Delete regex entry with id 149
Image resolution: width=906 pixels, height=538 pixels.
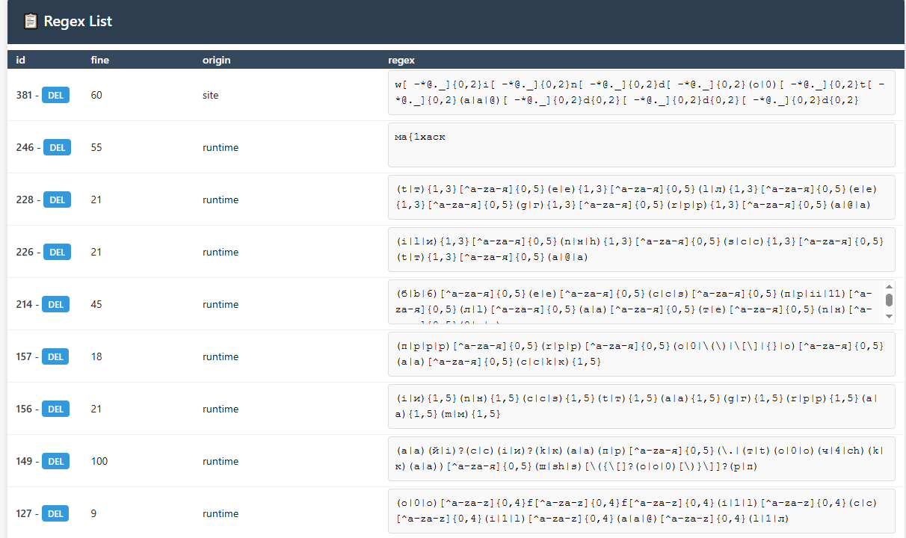click(x=57, y=461)
